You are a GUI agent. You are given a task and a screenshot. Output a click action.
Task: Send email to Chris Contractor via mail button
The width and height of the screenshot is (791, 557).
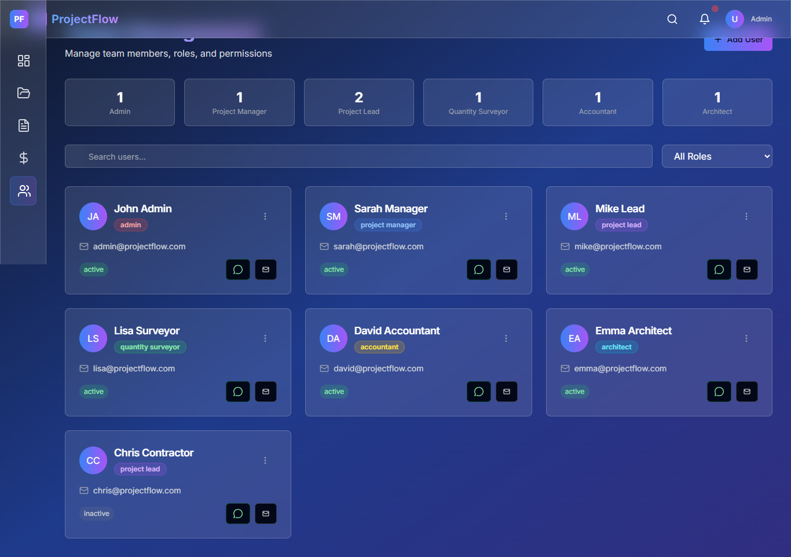266,514
